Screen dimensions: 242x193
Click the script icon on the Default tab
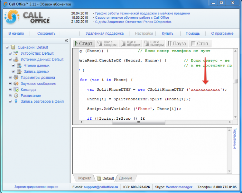tap(99, 178)
